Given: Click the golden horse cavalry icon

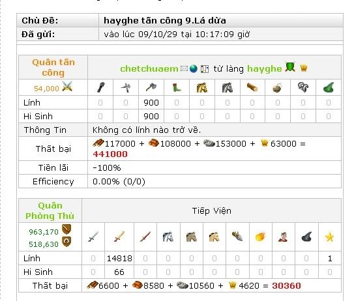Looking at the screenshot, I should coord(202,87).
